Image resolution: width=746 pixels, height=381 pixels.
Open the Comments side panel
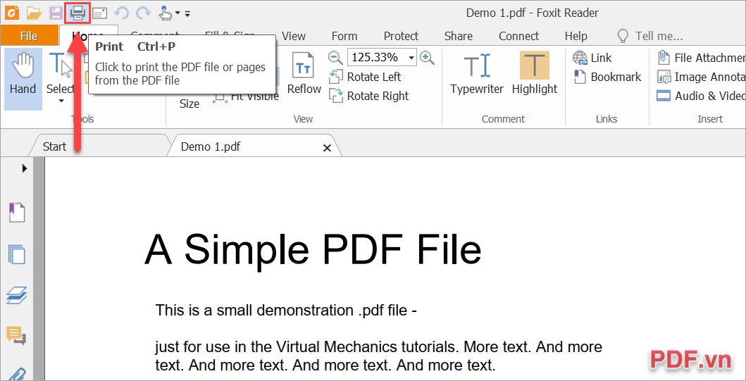(16, 335)
